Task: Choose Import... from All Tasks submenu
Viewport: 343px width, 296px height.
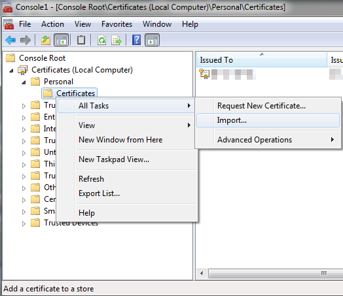Action: (x=268, y=120)
